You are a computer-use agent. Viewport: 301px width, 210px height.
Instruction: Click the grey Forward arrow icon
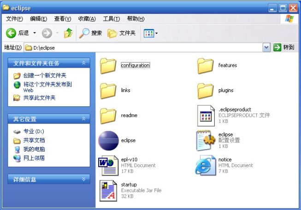[47, 33]
